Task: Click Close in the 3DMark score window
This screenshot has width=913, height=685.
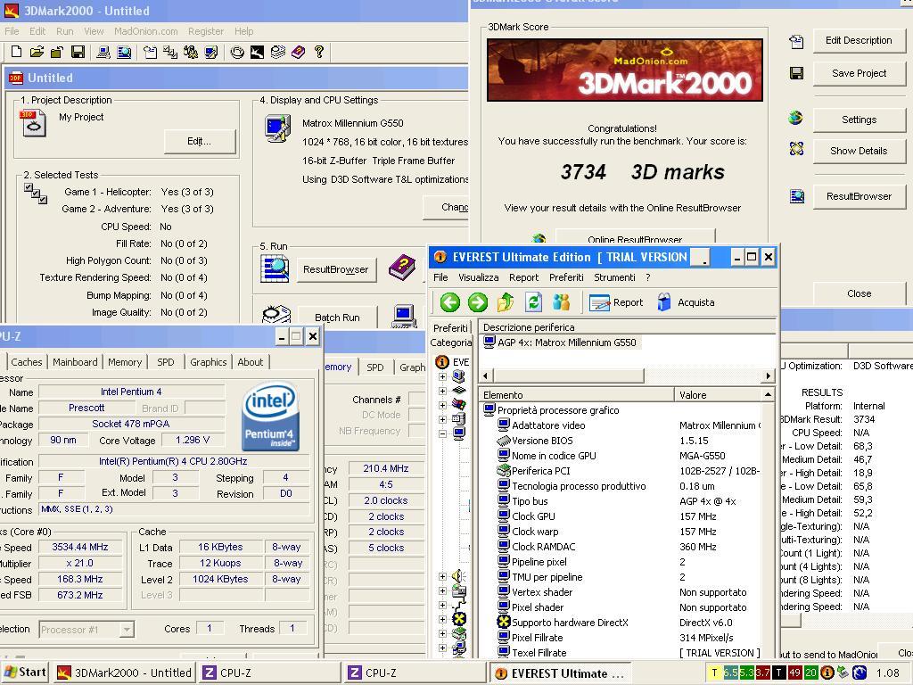Action: pyautogui.click(x=859, y=293)
